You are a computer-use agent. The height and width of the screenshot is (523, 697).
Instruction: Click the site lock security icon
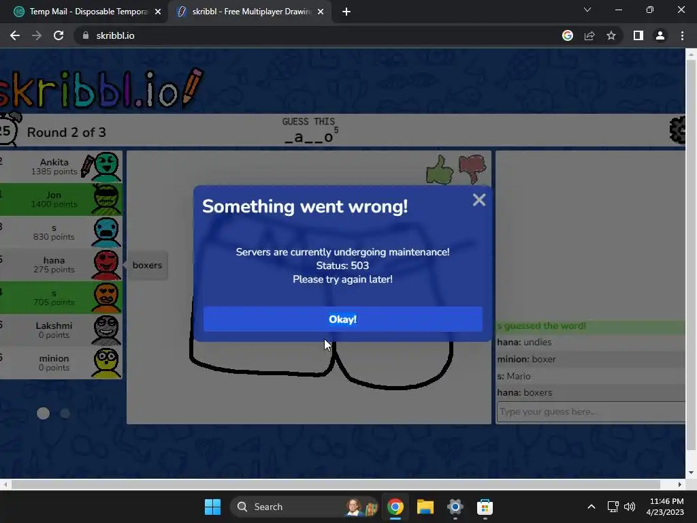[86, 35]
